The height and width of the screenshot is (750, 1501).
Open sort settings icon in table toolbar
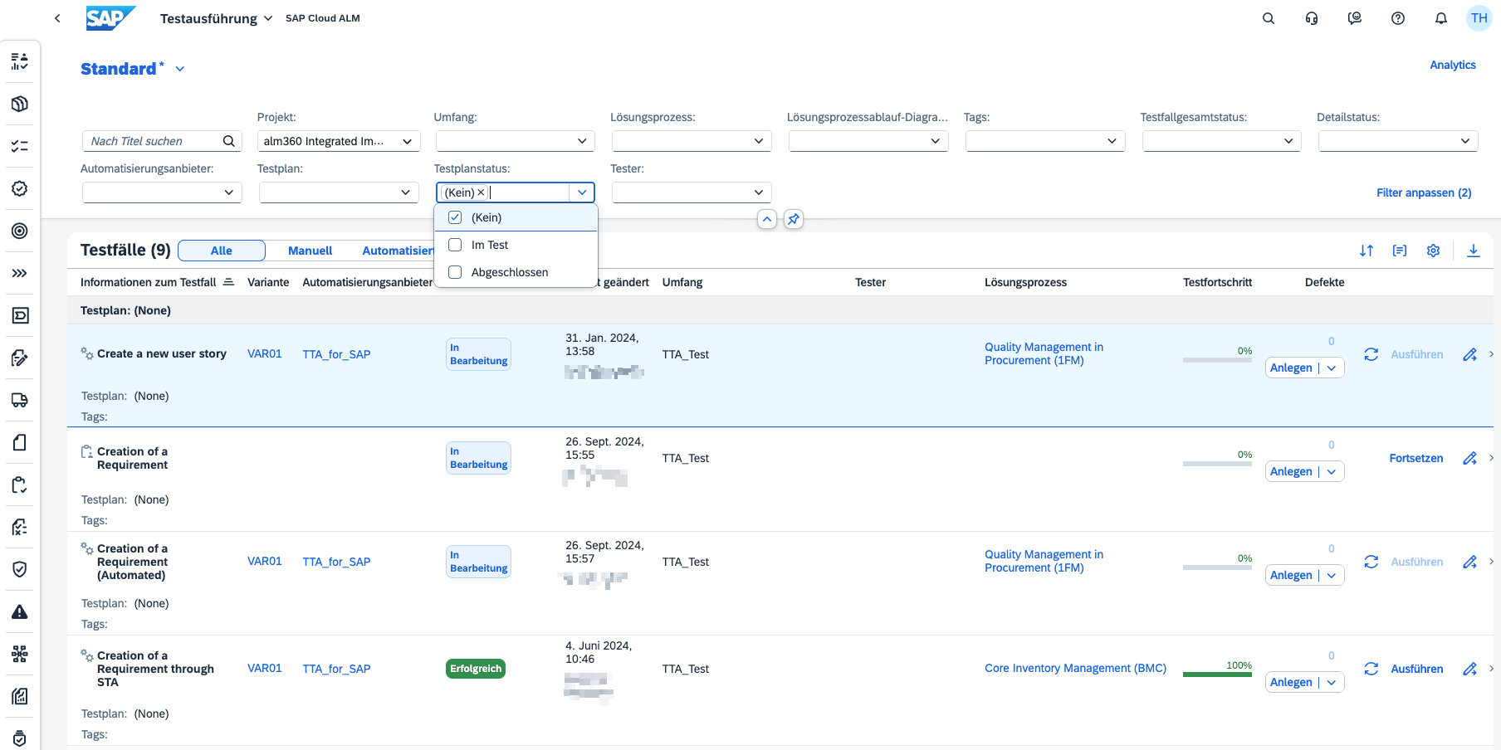point(1366,251)
